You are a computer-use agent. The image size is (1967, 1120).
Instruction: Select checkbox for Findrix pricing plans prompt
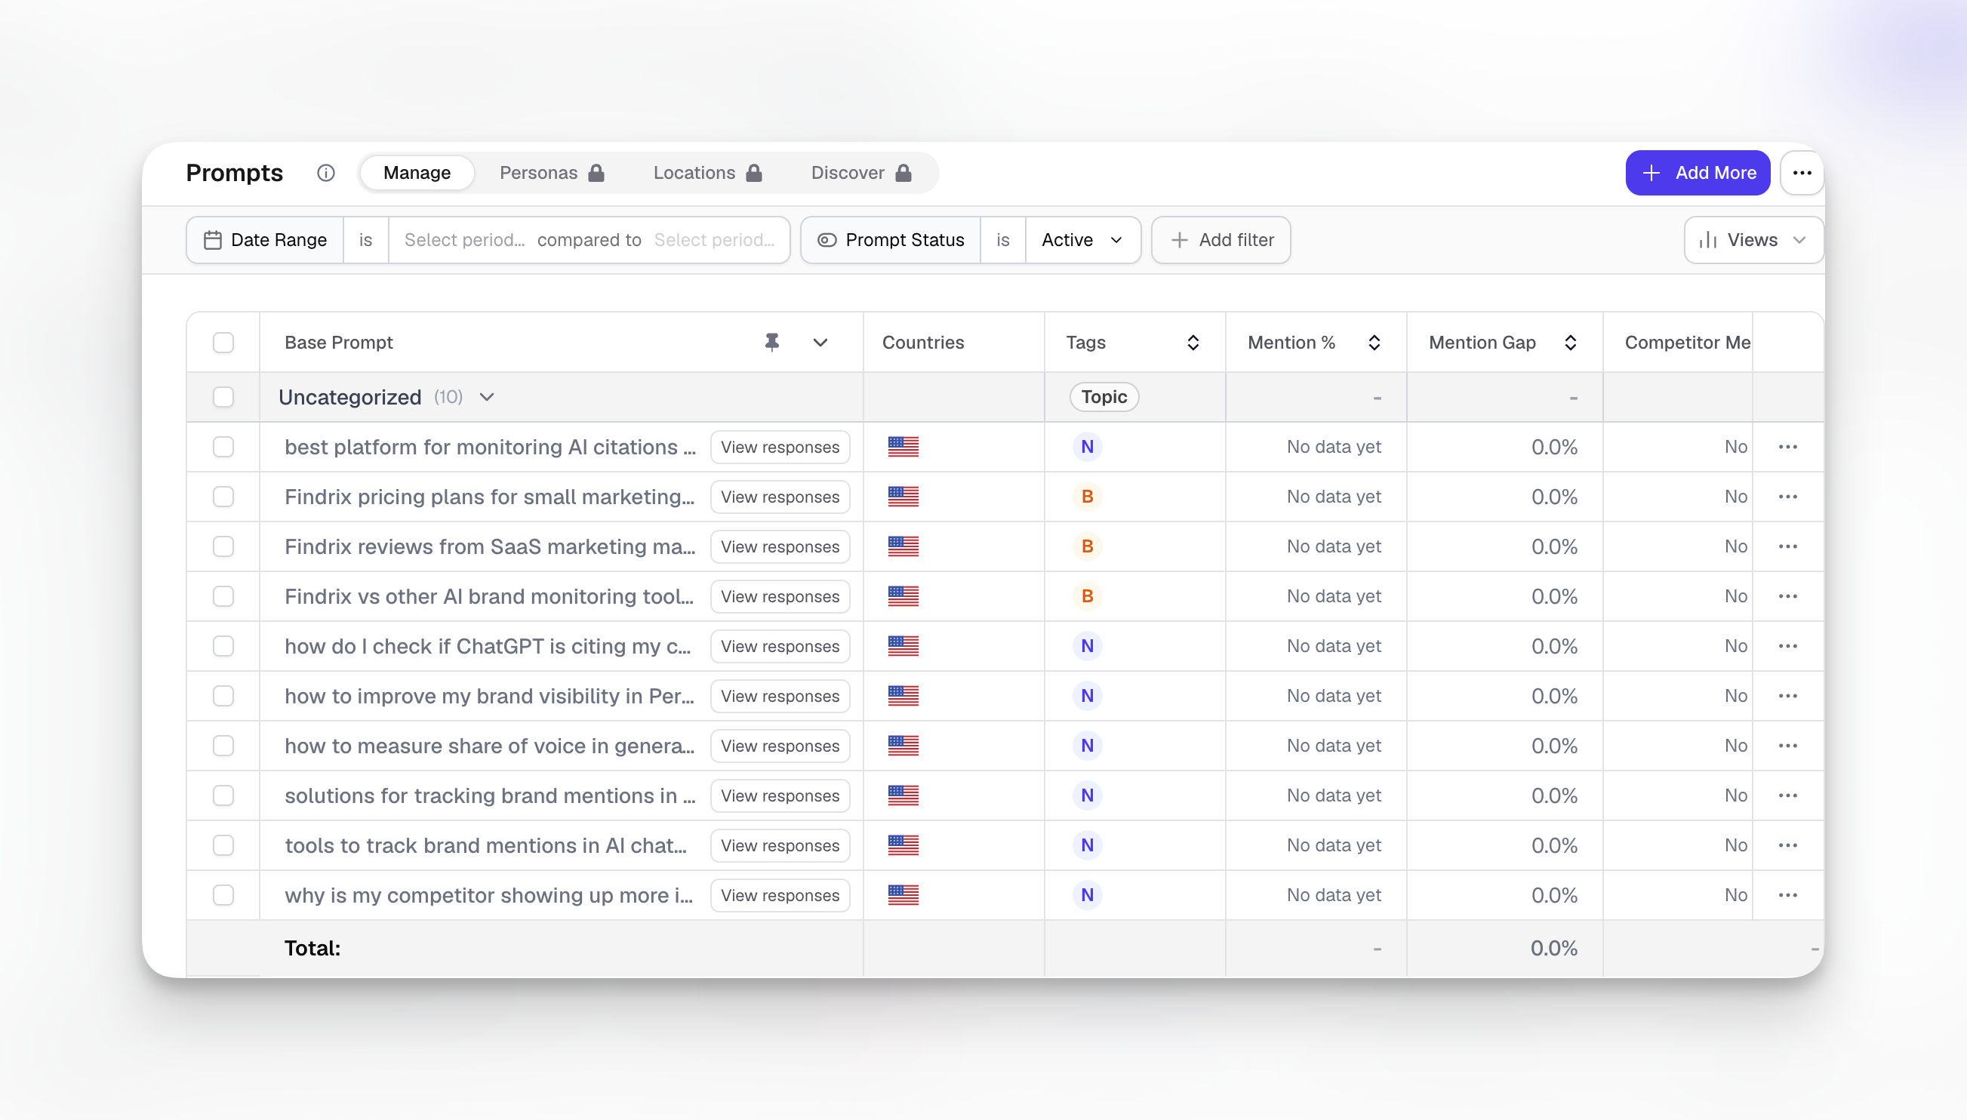coord(223,497)
